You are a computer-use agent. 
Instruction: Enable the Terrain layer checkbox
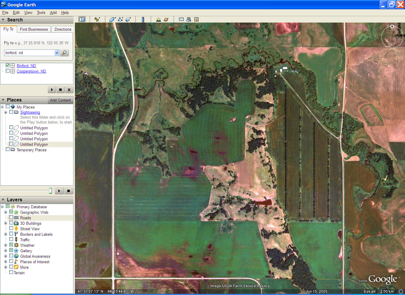(11, 272)
